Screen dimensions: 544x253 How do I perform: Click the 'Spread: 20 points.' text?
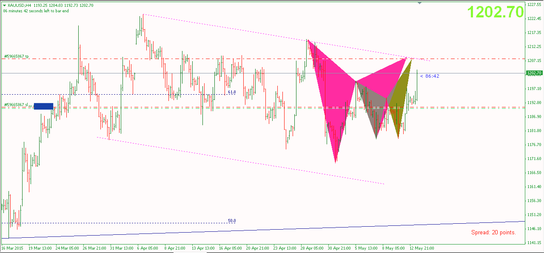pyautogui.click(x=493, y=232)
